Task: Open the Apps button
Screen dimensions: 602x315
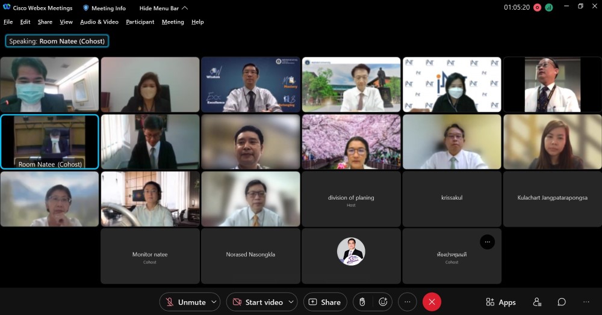Action: [x=501, y=302]
